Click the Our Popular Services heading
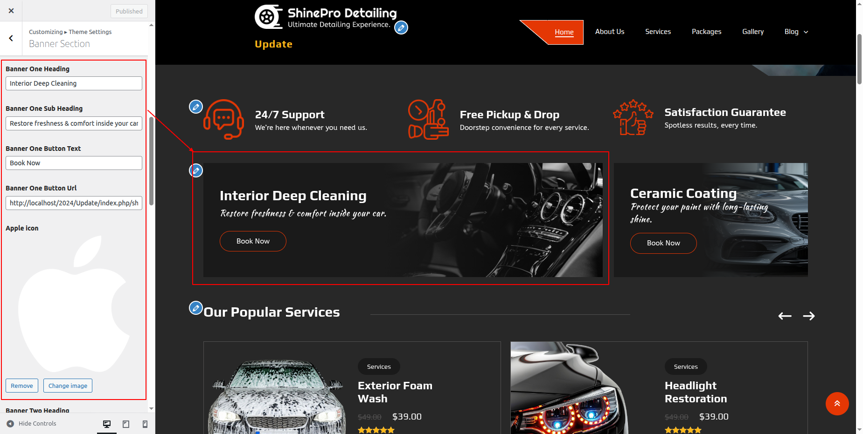This screenshot has height=434, width=863. point(271,312)
